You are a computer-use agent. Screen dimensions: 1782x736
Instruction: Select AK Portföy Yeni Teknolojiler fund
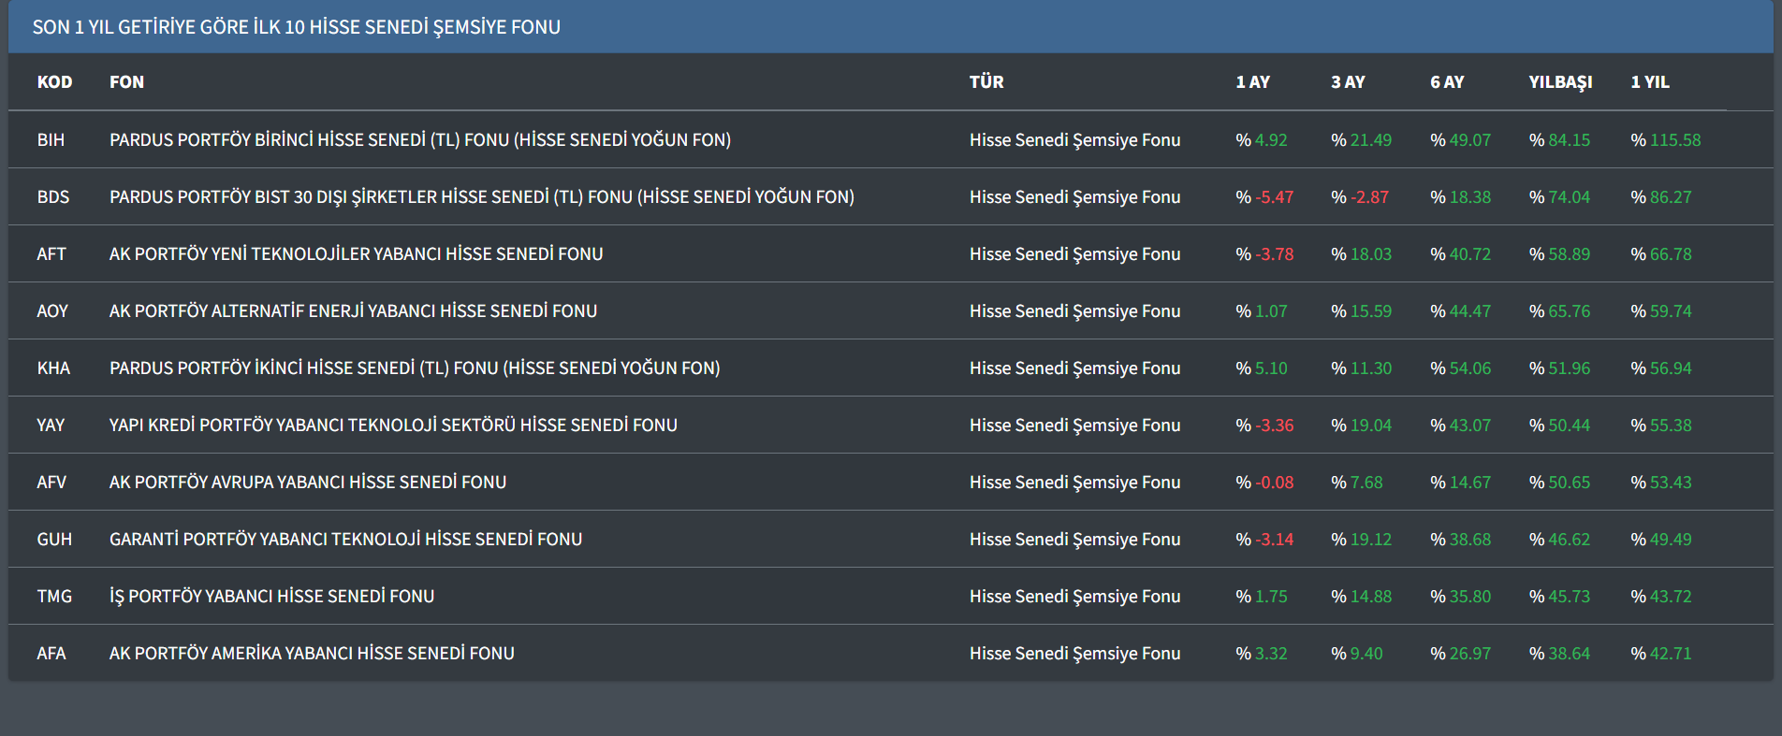click(x=356, y=254)
